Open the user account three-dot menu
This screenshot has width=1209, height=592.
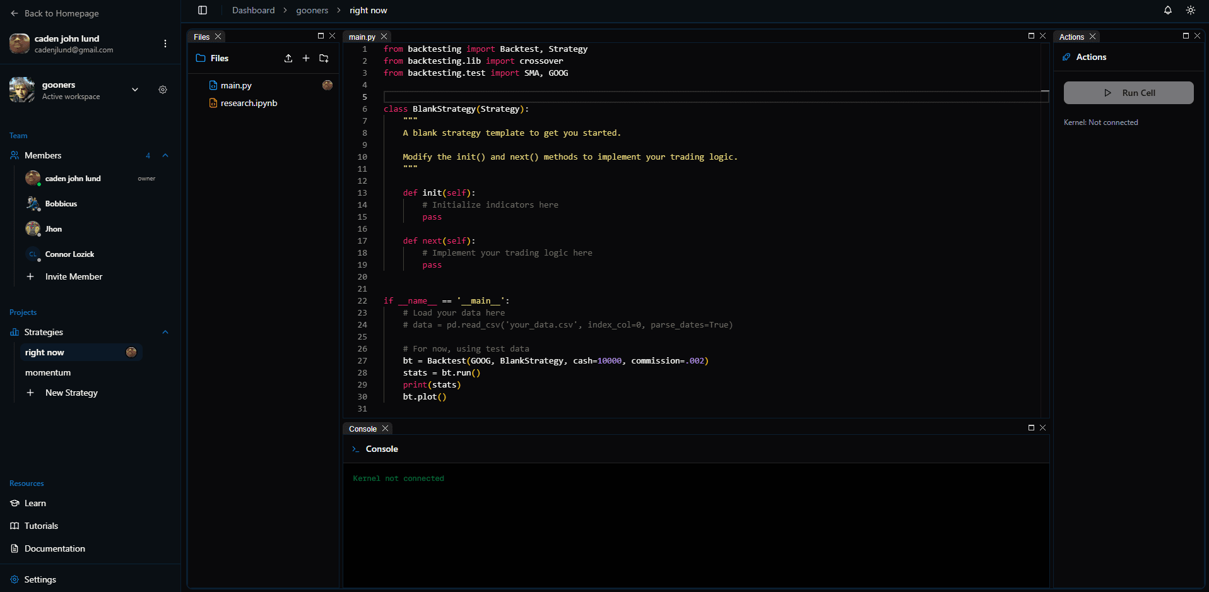[x=165, y=44]
